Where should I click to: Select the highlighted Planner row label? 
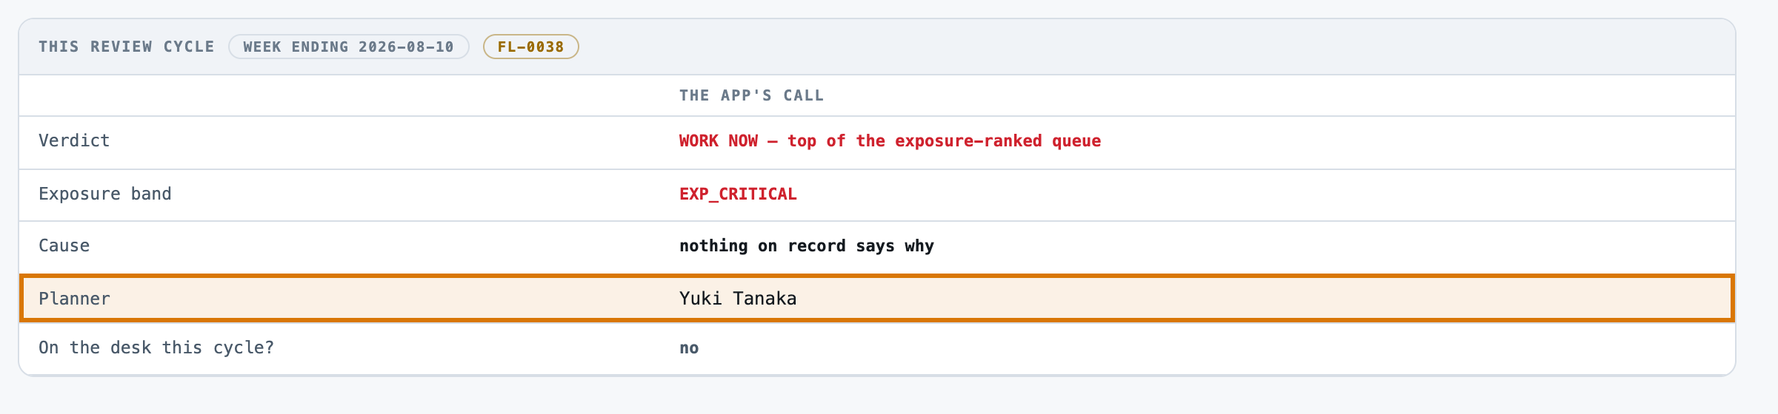pyautogui.click(x=74, y=299)
